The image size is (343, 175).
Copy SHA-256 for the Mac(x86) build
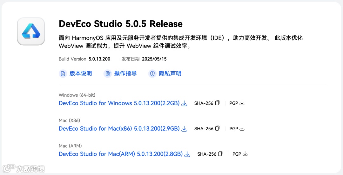(217, 128)
